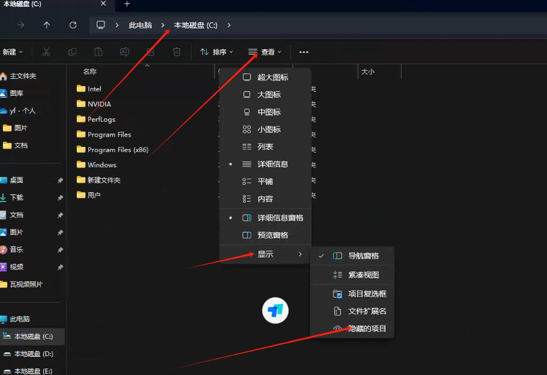Click the refresh icon in navigation bar

73,25
